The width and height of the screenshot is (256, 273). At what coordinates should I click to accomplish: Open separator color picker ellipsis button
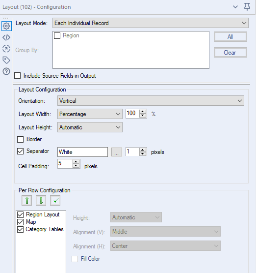coord(116,152)
